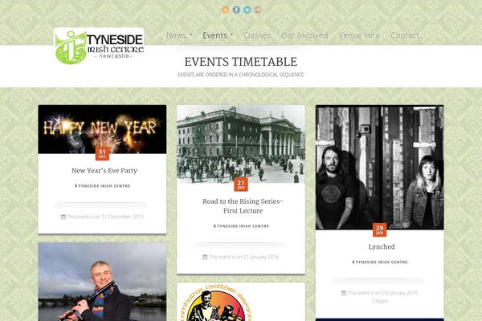Click the map pin icon in Road to the Rising card

214,226
